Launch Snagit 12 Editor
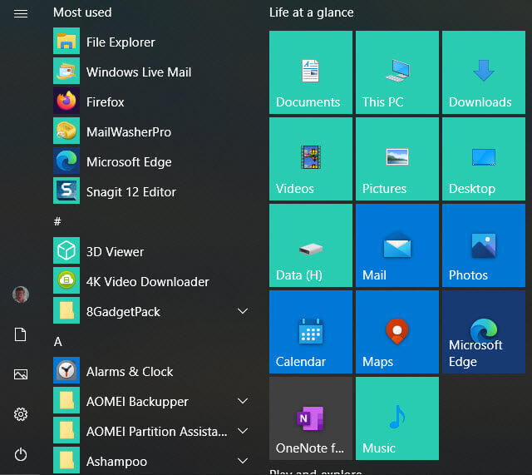 [153, 191]
